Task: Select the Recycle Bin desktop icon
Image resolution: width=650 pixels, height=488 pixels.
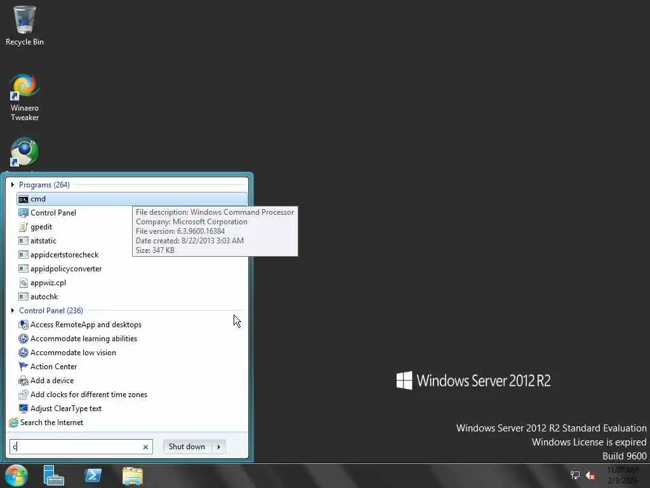Action: tap(25, 25)
